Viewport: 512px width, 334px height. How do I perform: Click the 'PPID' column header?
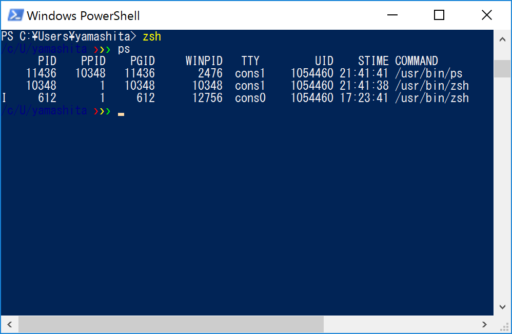(x=93, y=61)
